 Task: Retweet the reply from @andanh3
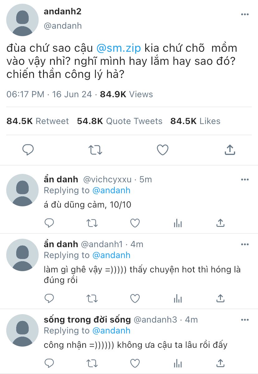click(92, 363)
